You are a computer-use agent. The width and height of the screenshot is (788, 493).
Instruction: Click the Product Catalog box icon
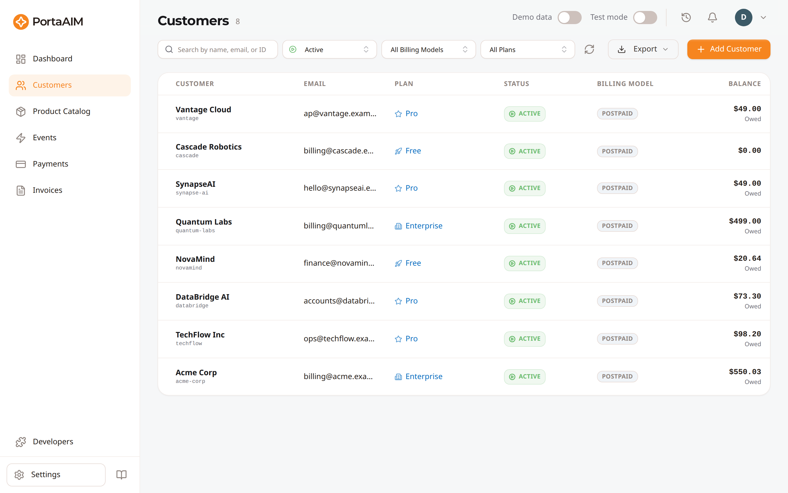21,111
